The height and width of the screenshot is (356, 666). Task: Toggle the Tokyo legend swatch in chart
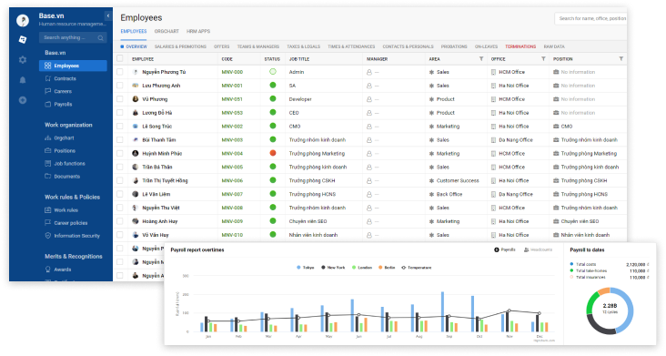298,268
